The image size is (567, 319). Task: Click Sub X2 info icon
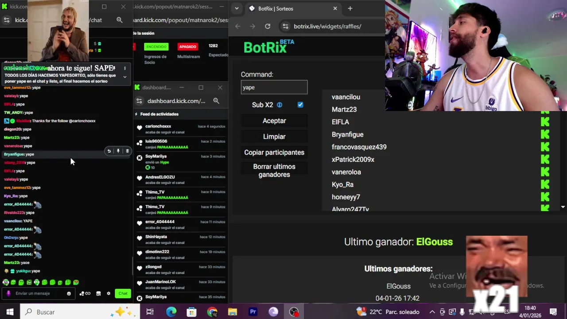pos(280,105)
